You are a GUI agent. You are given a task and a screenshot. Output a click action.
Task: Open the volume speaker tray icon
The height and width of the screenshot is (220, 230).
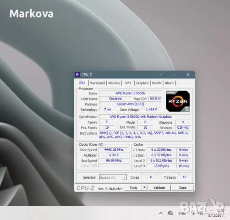point(201,213)
